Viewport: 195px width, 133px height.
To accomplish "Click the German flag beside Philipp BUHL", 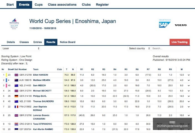I will tap(16, 96).
